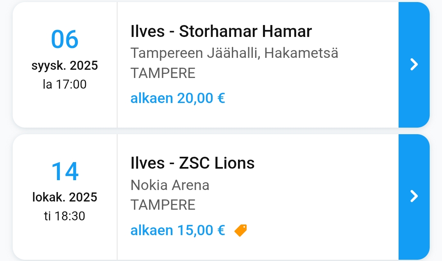This screenshot has width=442, height=261.
Task: Click the chevron arrow for Ilves - Storhamar Hamar
Action: (x=414, y=64)
